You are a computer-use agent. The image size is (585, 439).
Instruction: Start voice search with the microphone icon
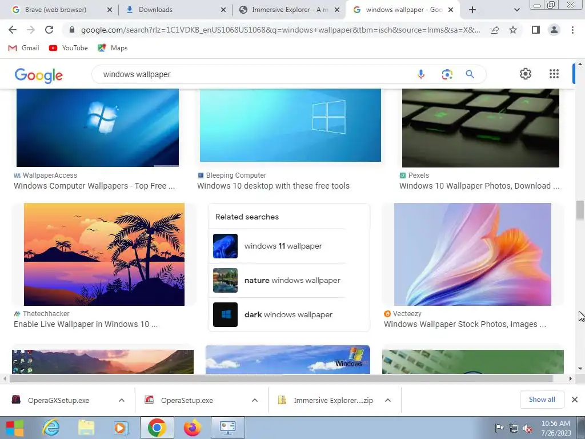click(x=421, y=74)
